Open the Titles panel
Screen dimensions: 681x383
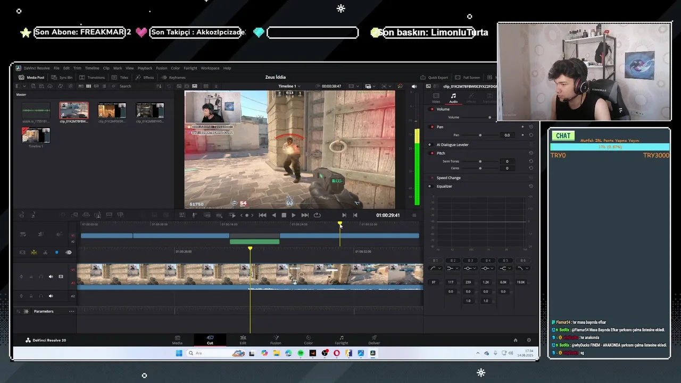click(120, 77)
